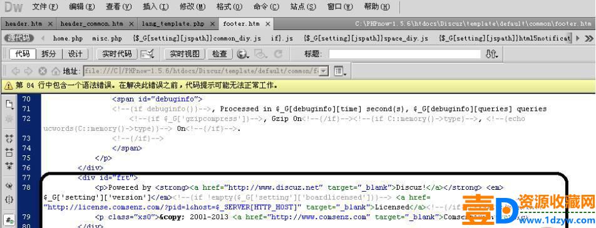Switch to 代码 code view

(x=23, y=54)
